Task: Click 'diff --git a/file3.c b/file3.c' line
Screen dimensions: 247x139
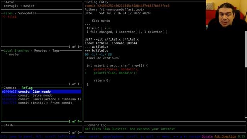Action: coord(112,39)
